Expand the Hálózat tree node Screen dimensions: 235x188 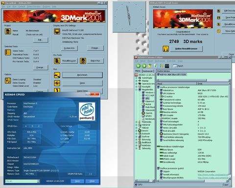136,128
